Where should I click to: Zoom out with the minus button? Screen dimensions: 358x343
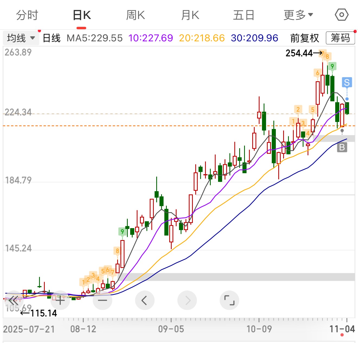103,300
